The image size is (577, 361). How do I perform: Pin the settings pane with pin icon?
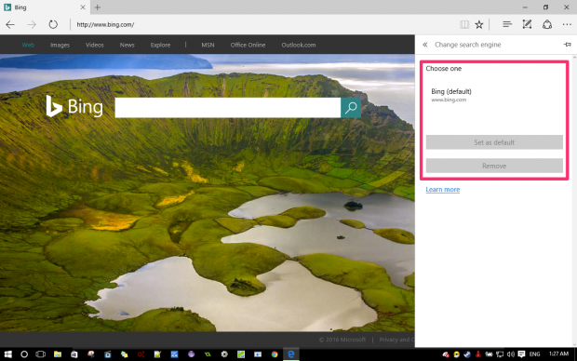pyautogui.click(x=567, y=45)
